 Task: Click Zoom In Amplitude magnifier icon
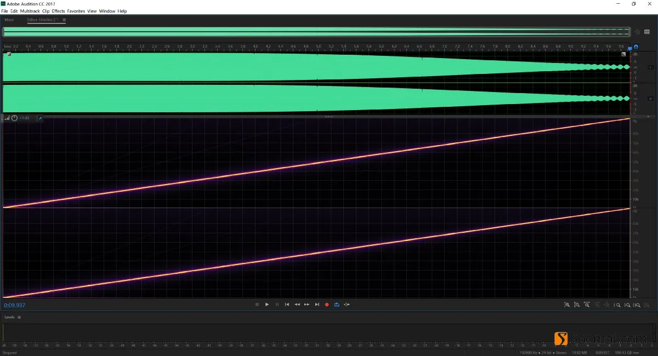(567, 305)
